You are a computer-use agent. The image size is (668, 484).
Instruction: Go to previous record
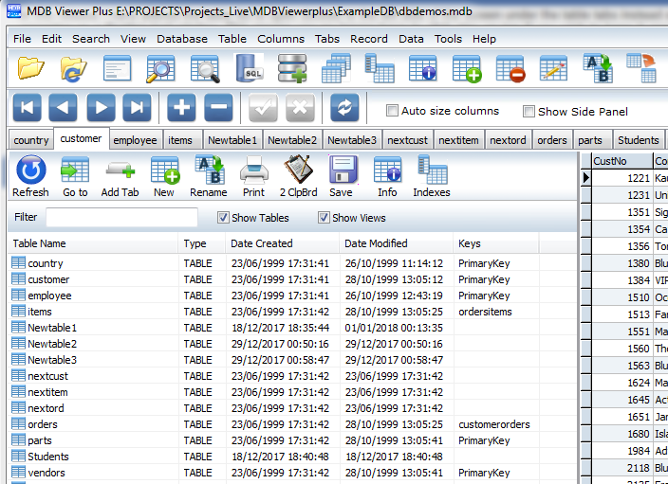63,107
